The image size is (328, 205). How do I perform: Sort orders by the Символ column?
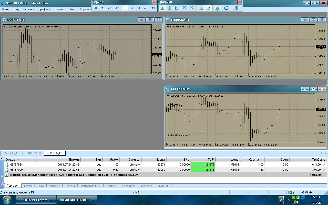pos(130,159)
